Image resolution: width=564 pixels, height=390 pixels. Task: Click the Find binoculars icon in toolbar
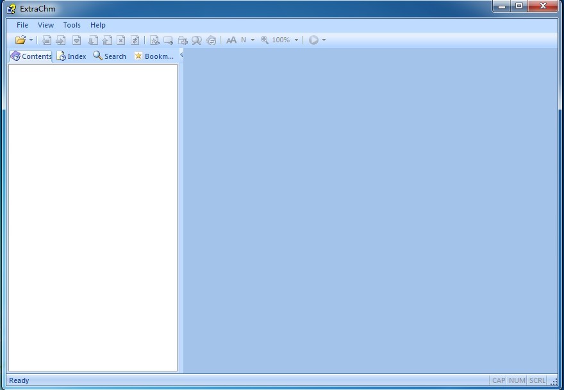[x=197, y=40]
